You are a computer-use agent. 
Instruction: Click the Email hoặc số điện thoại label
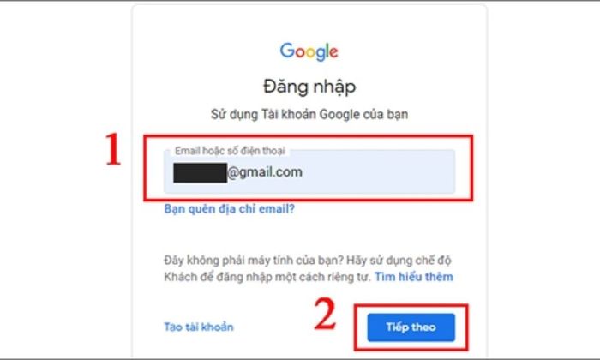point(230,151)
